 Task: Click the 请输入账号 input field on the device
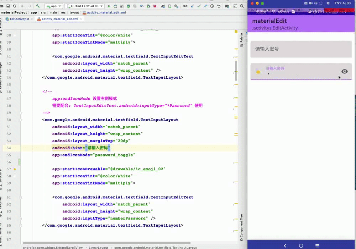coord(301,49)
